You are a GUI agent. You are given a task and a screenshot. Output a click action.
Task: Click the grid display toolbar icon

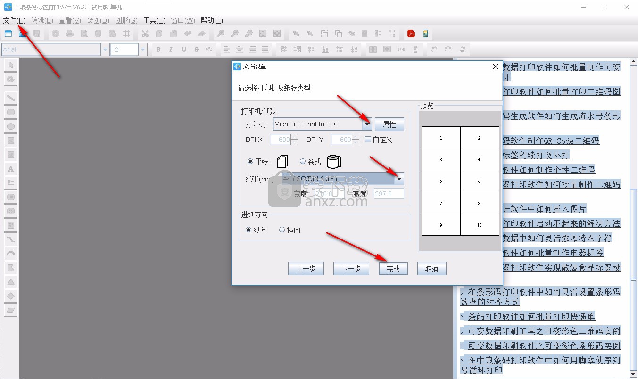pos(126,33)
